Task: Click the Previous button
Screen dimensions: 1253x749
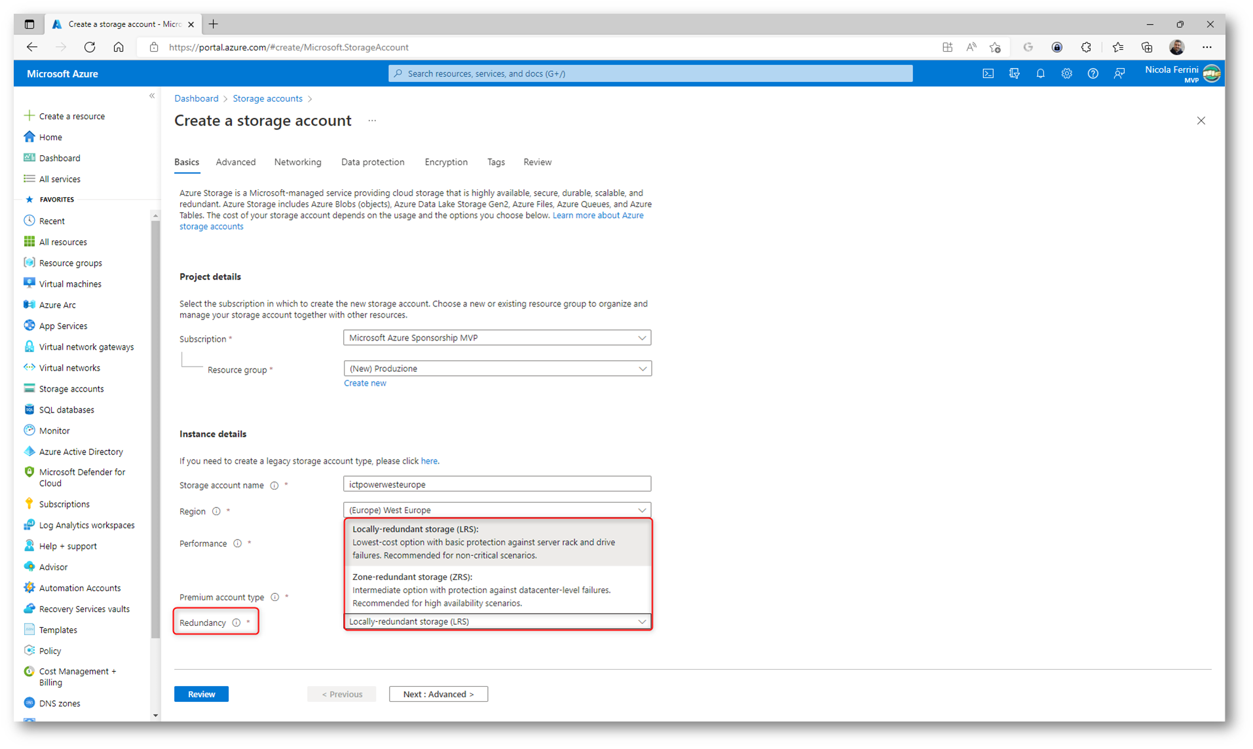Action: [x=342, y=694]
